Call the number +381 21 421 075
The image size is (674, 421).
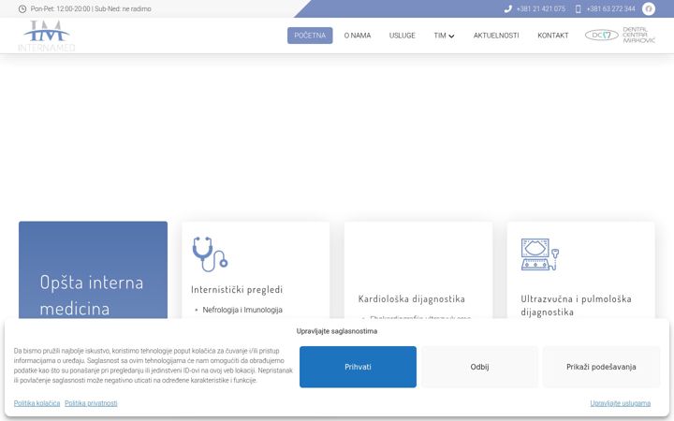541,8
